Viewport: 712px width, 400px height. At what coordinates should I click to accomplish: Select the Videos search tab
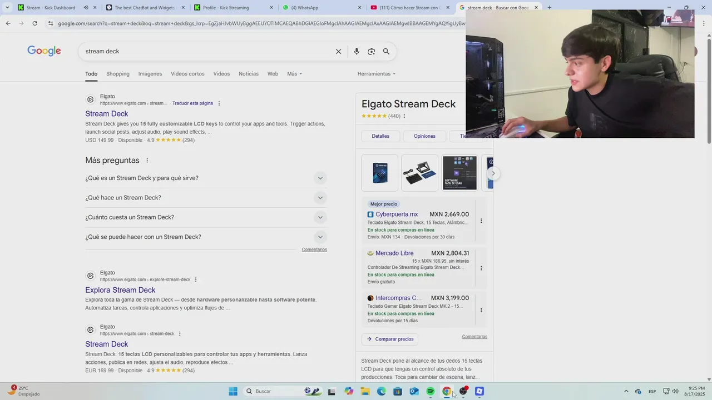(x=221, y=73)
